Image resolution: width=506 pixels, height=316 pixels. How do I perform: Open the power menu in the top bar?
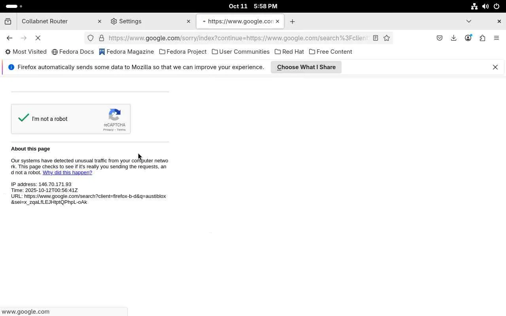(497, 6)
